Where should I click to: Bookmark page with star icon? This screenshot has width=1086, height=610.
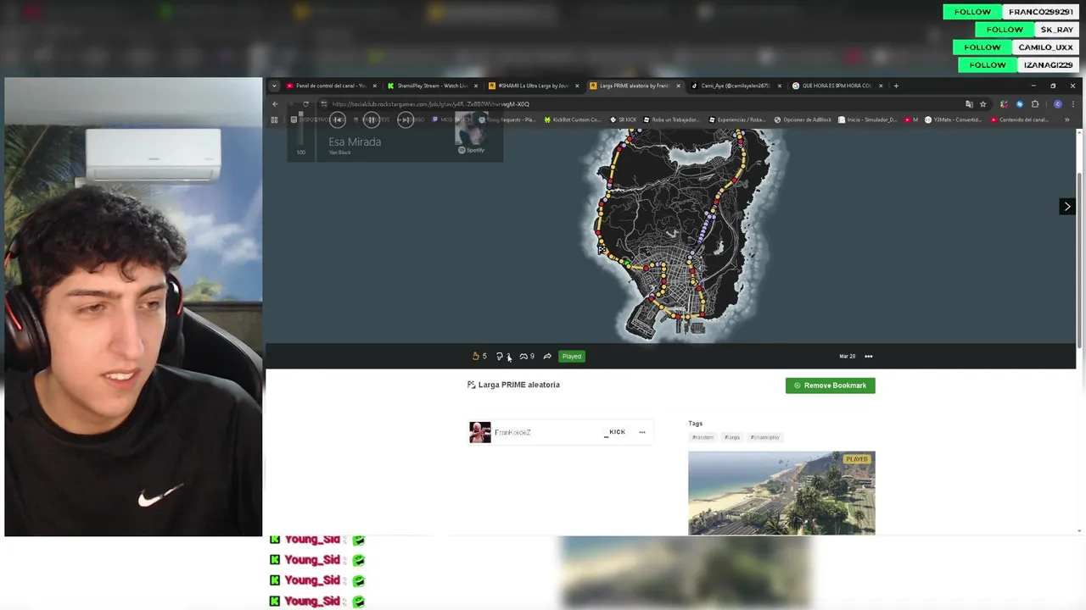(x=983, y=104)
